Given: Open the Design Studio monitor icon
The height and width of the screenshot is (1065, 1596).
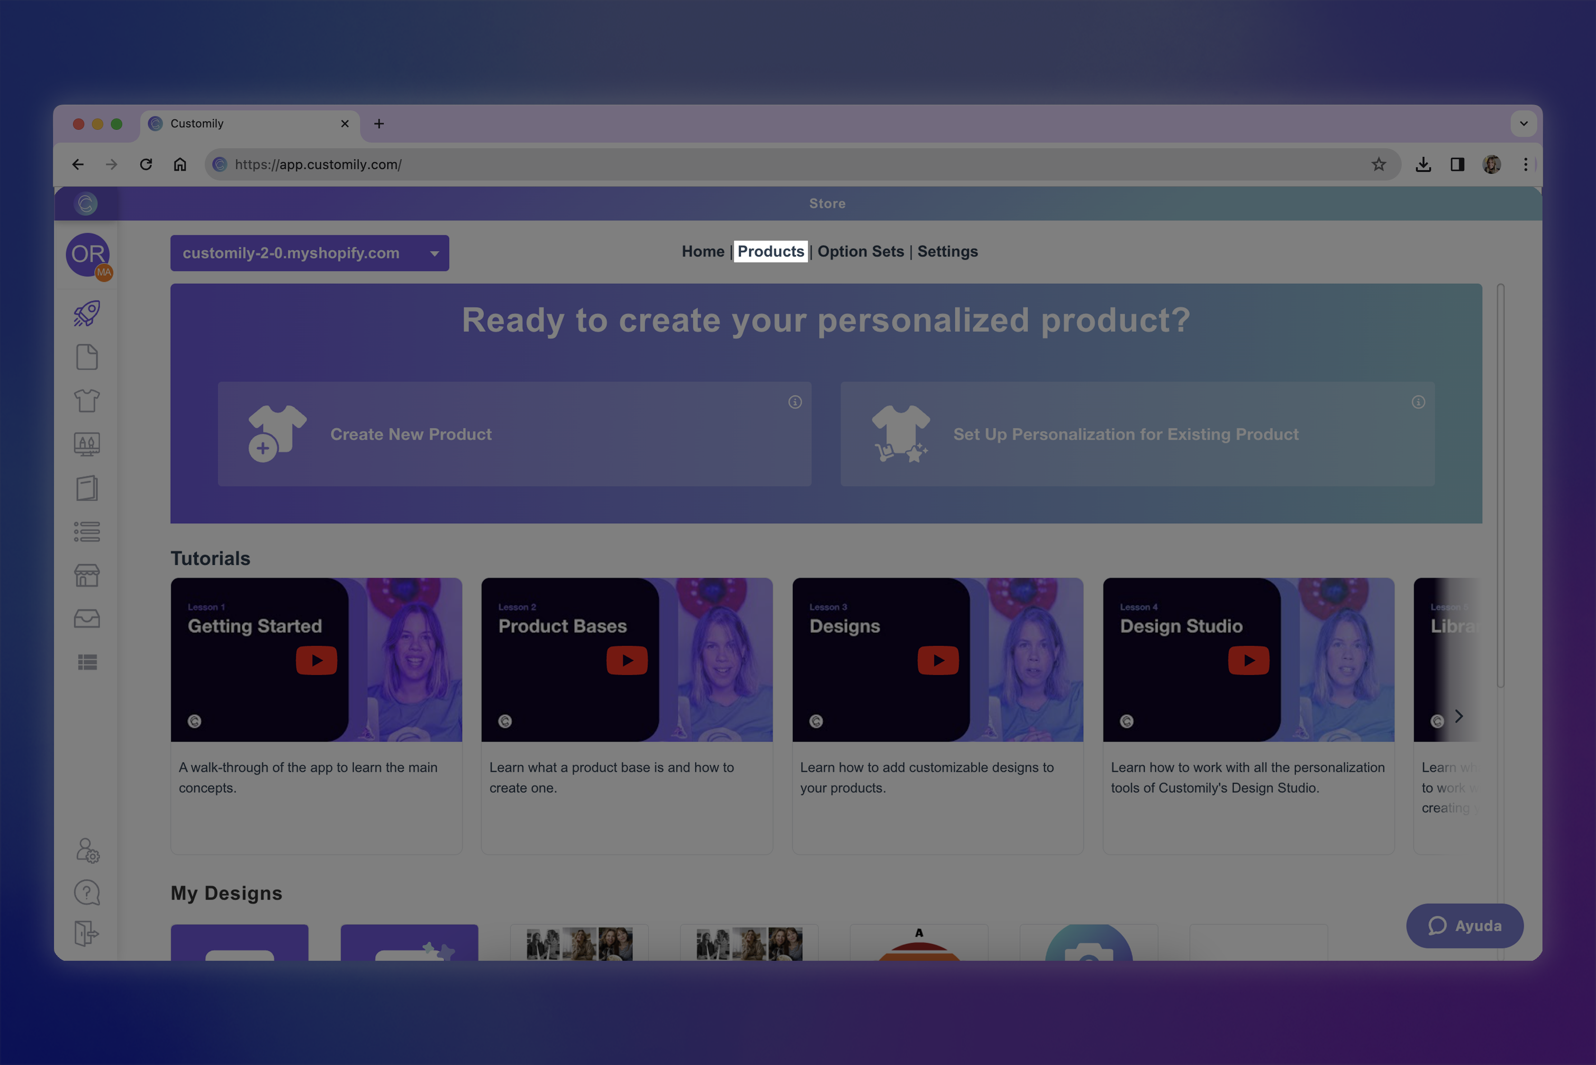Looking at the screenshot, I should coord(86,443).
